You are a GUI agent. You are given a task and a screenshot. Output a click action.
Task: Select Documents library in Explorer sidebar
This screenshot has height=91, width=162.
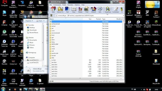(x=32, y=40)
